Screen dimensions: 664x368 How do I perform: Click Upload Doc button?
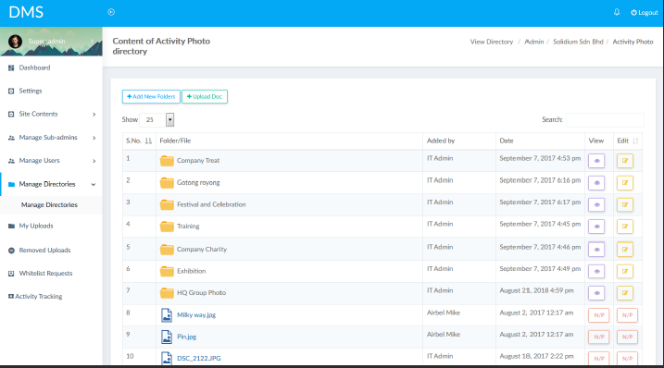pos(205,96)
